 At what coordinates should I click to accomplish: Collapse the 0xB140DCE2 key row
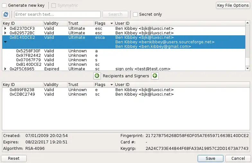[x=5, y=42]
